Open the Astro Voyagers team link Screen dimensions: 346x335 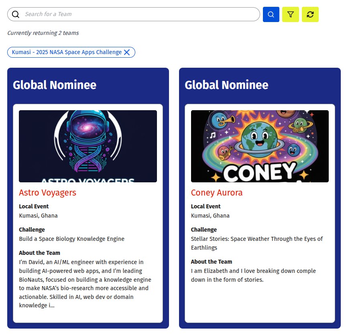pyautogui.click(x=47, y=192)
